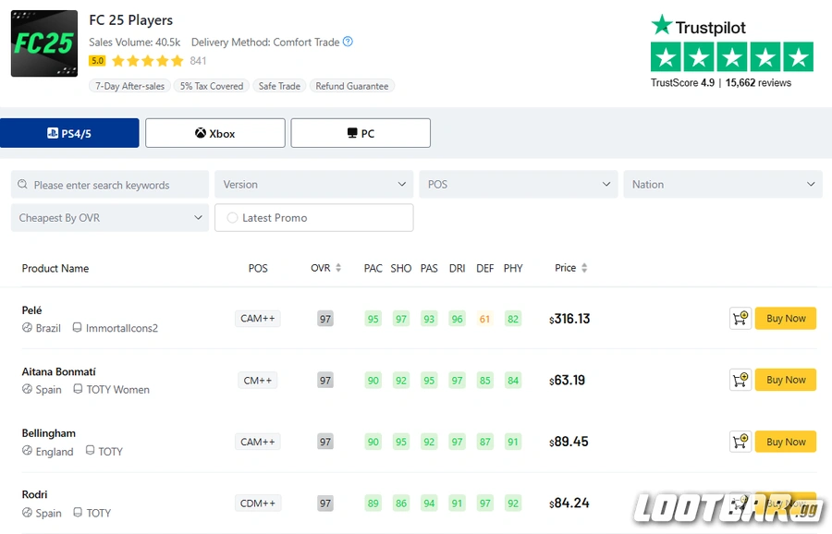Viewport: 832px width, 534px height.
Task: Add Pelé to the cart
Action: click(x=740, y=319)
